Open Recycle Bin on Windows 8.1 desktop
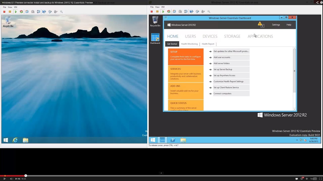 pos(8,22)
